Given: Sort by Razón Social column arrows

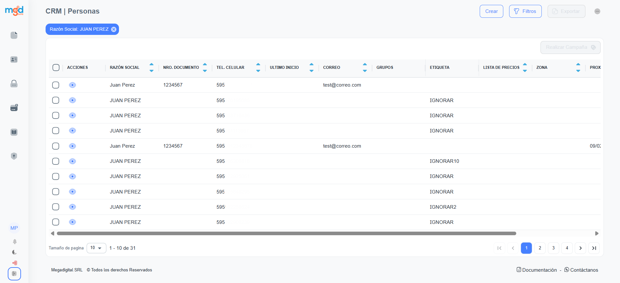Looking at the screenshot, I should 151,68.
